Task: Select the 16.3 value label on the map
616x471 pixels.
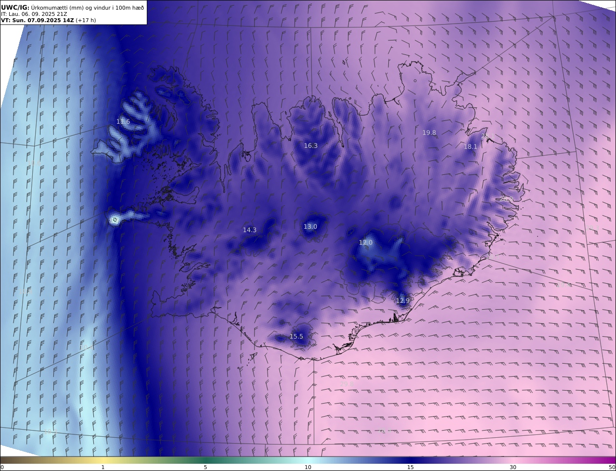Action: tap(311, 146)
